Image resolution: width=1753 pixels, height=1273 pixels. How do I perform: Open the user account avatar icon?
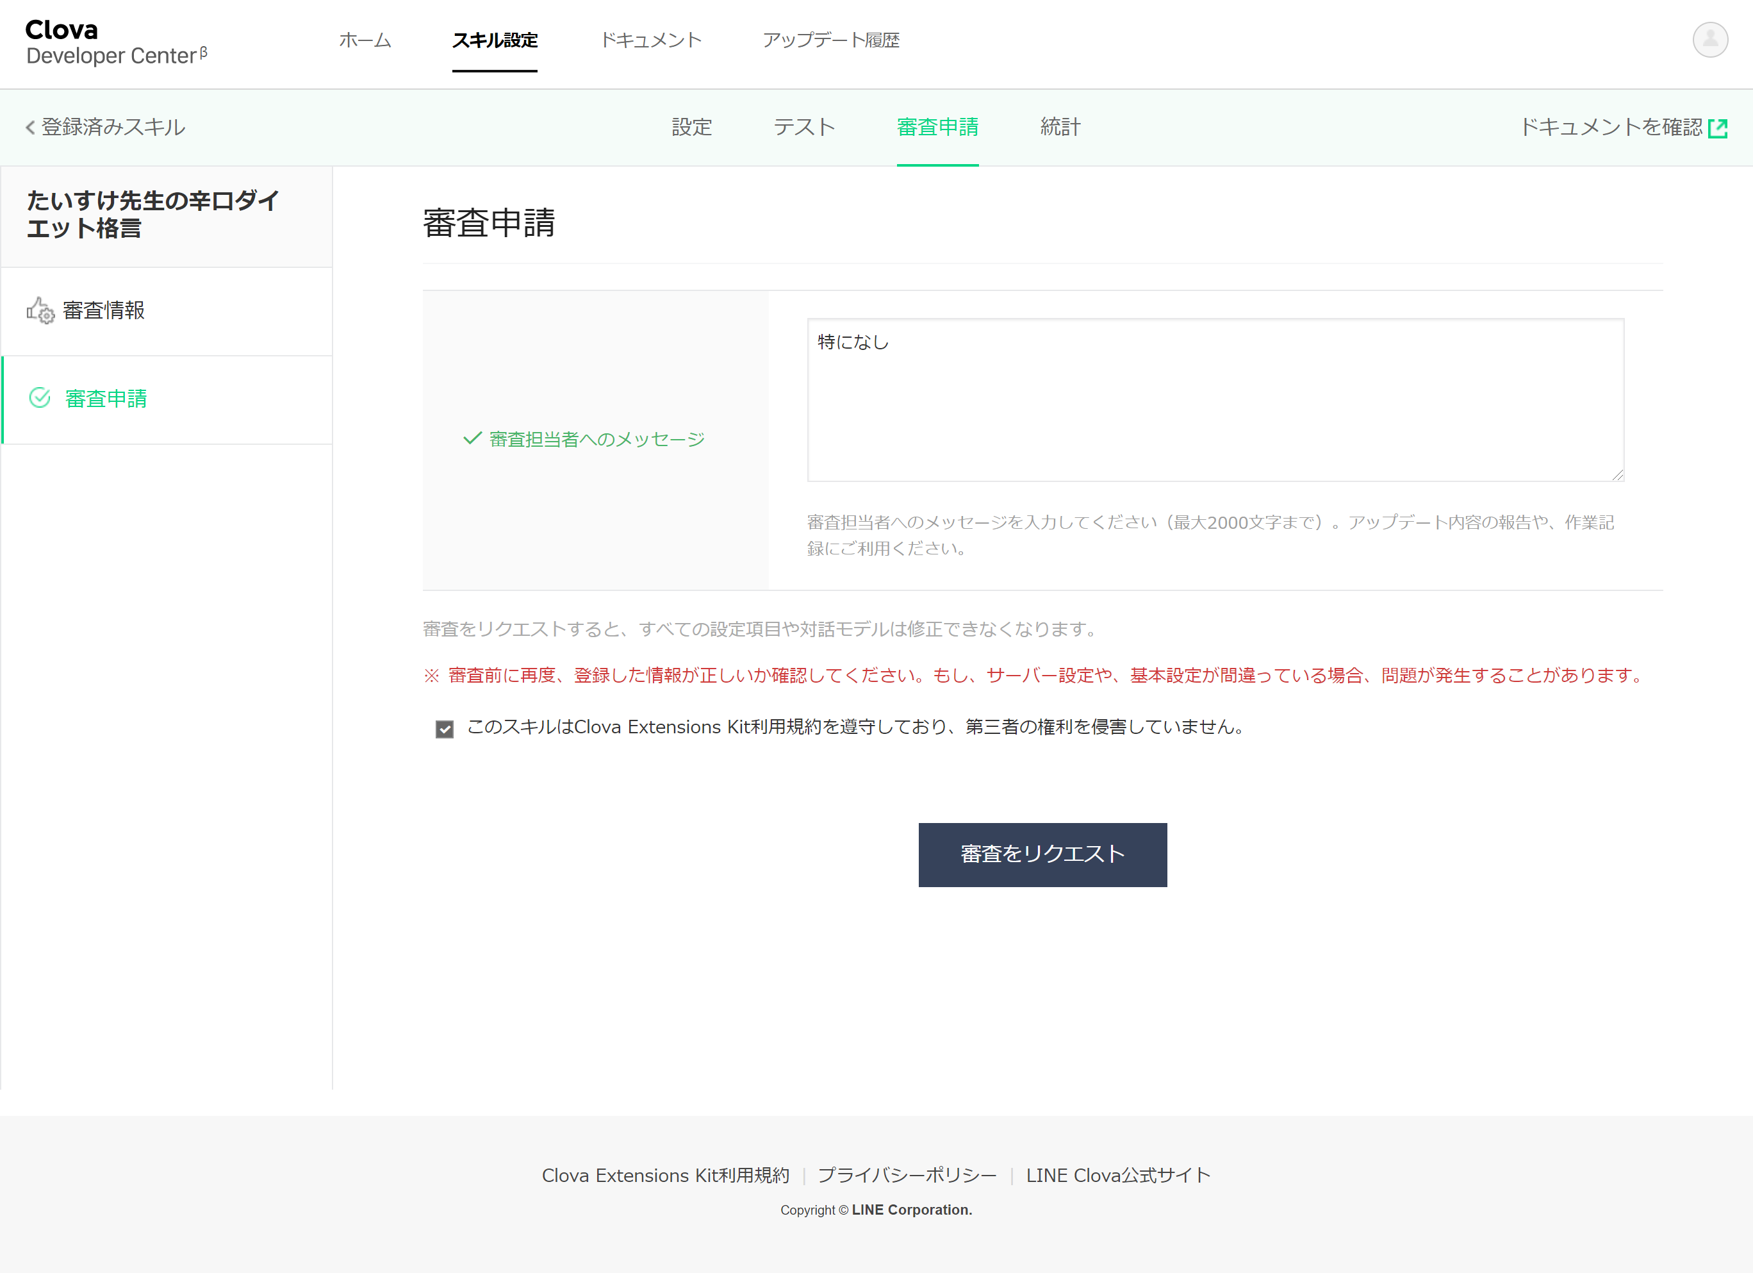coord(1711,40)
